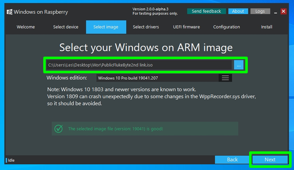Click the green checkmark validation icon
The image size is (294, 170).
point(58,129)
